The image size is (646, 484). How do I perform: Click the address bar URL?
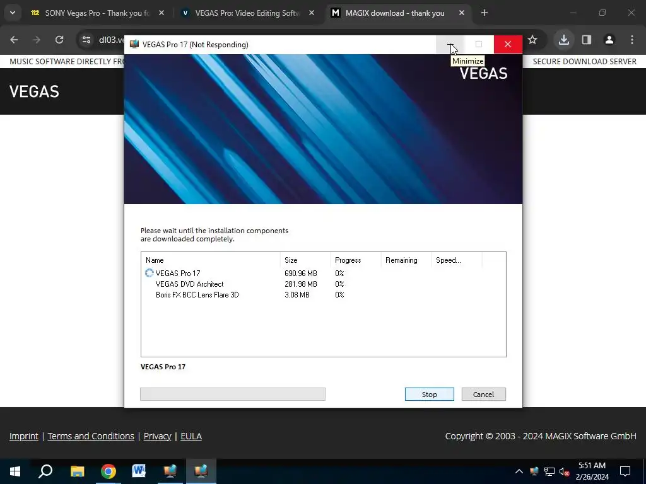[111, 40]
